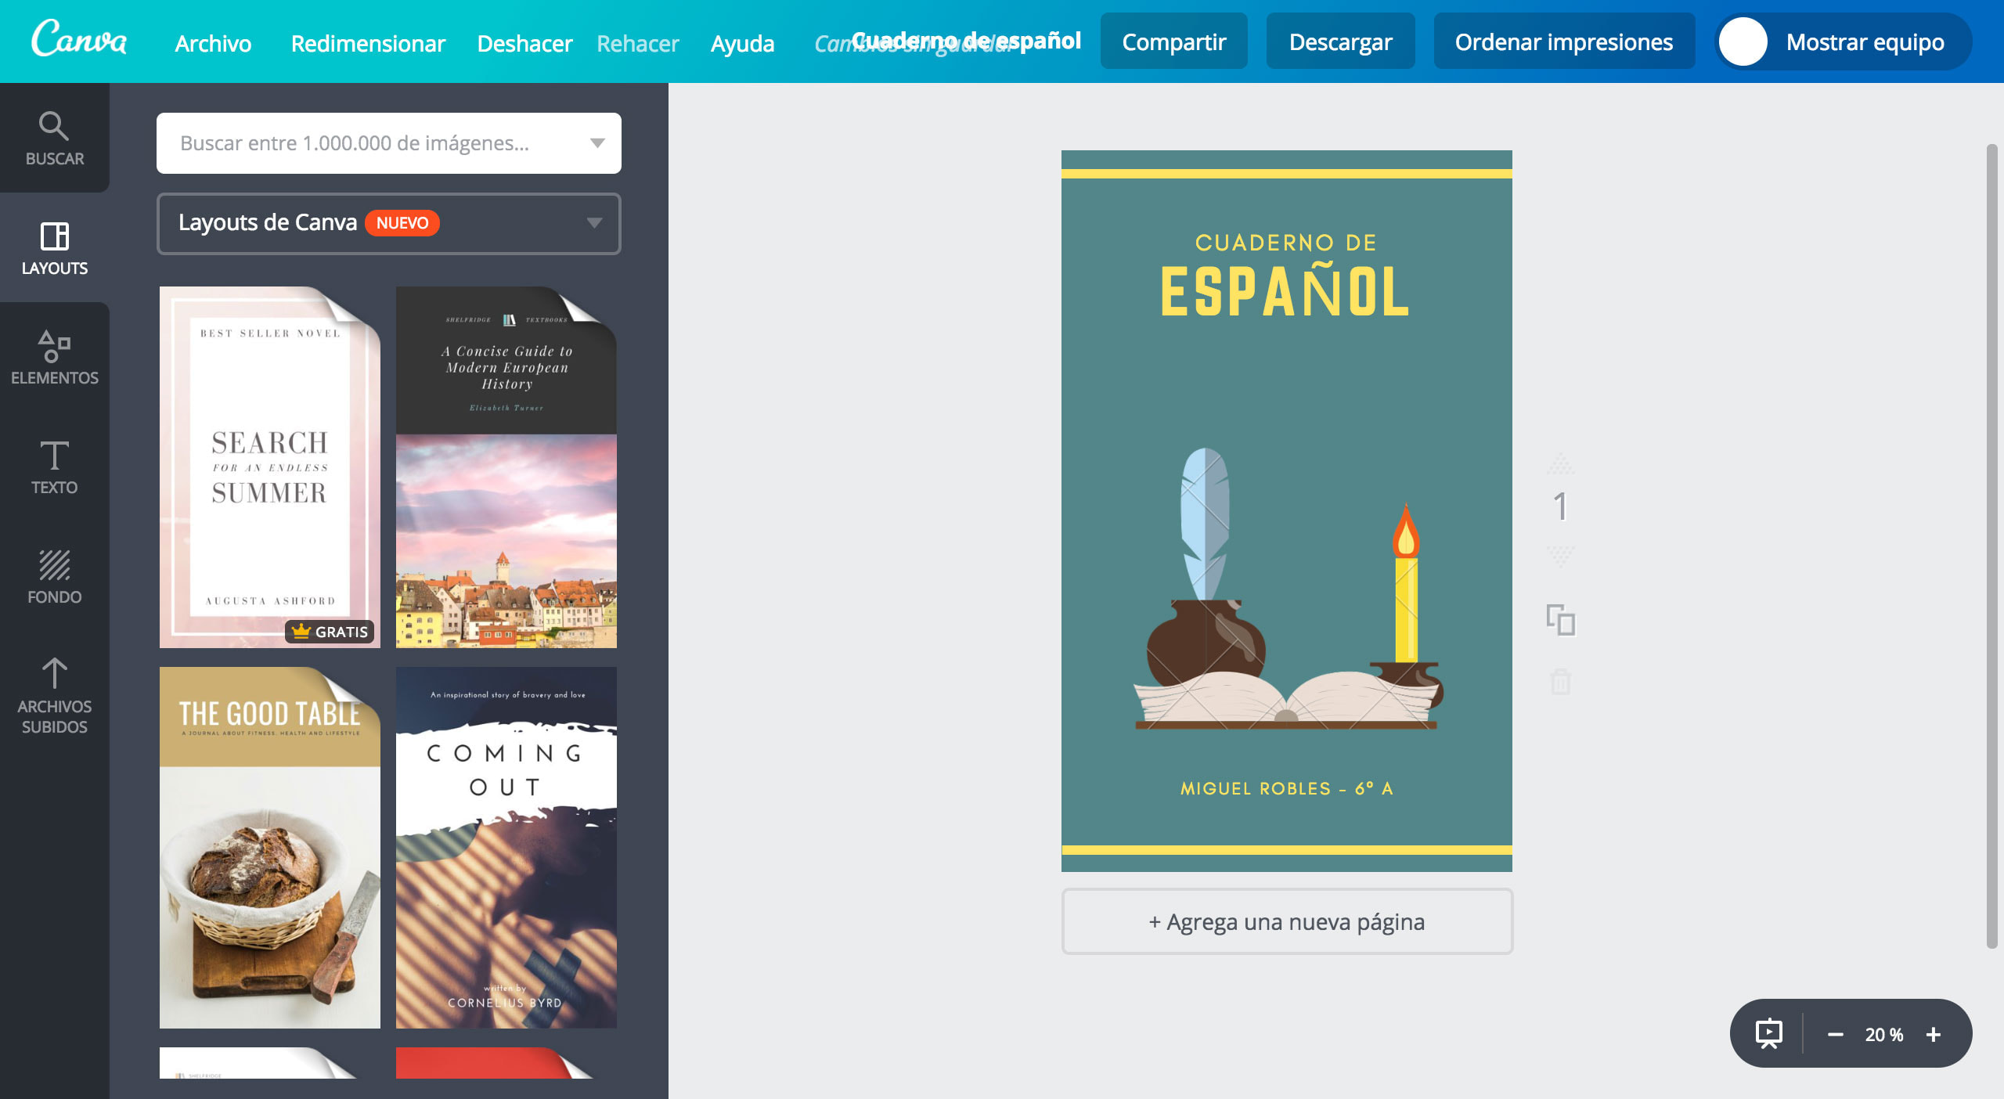Image resolution: width=2004 pixels, height=1099 pixels.
Task: Click the delete page trash icon
Action: tap(1560, 681)
